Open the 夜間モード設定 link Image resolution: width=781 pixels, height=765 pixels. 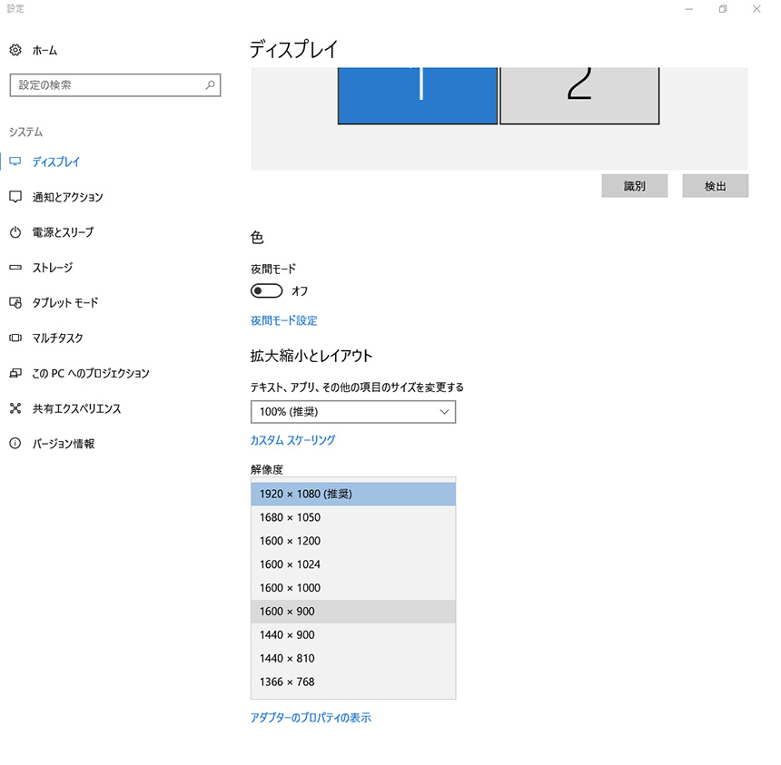tap(283, 320)
